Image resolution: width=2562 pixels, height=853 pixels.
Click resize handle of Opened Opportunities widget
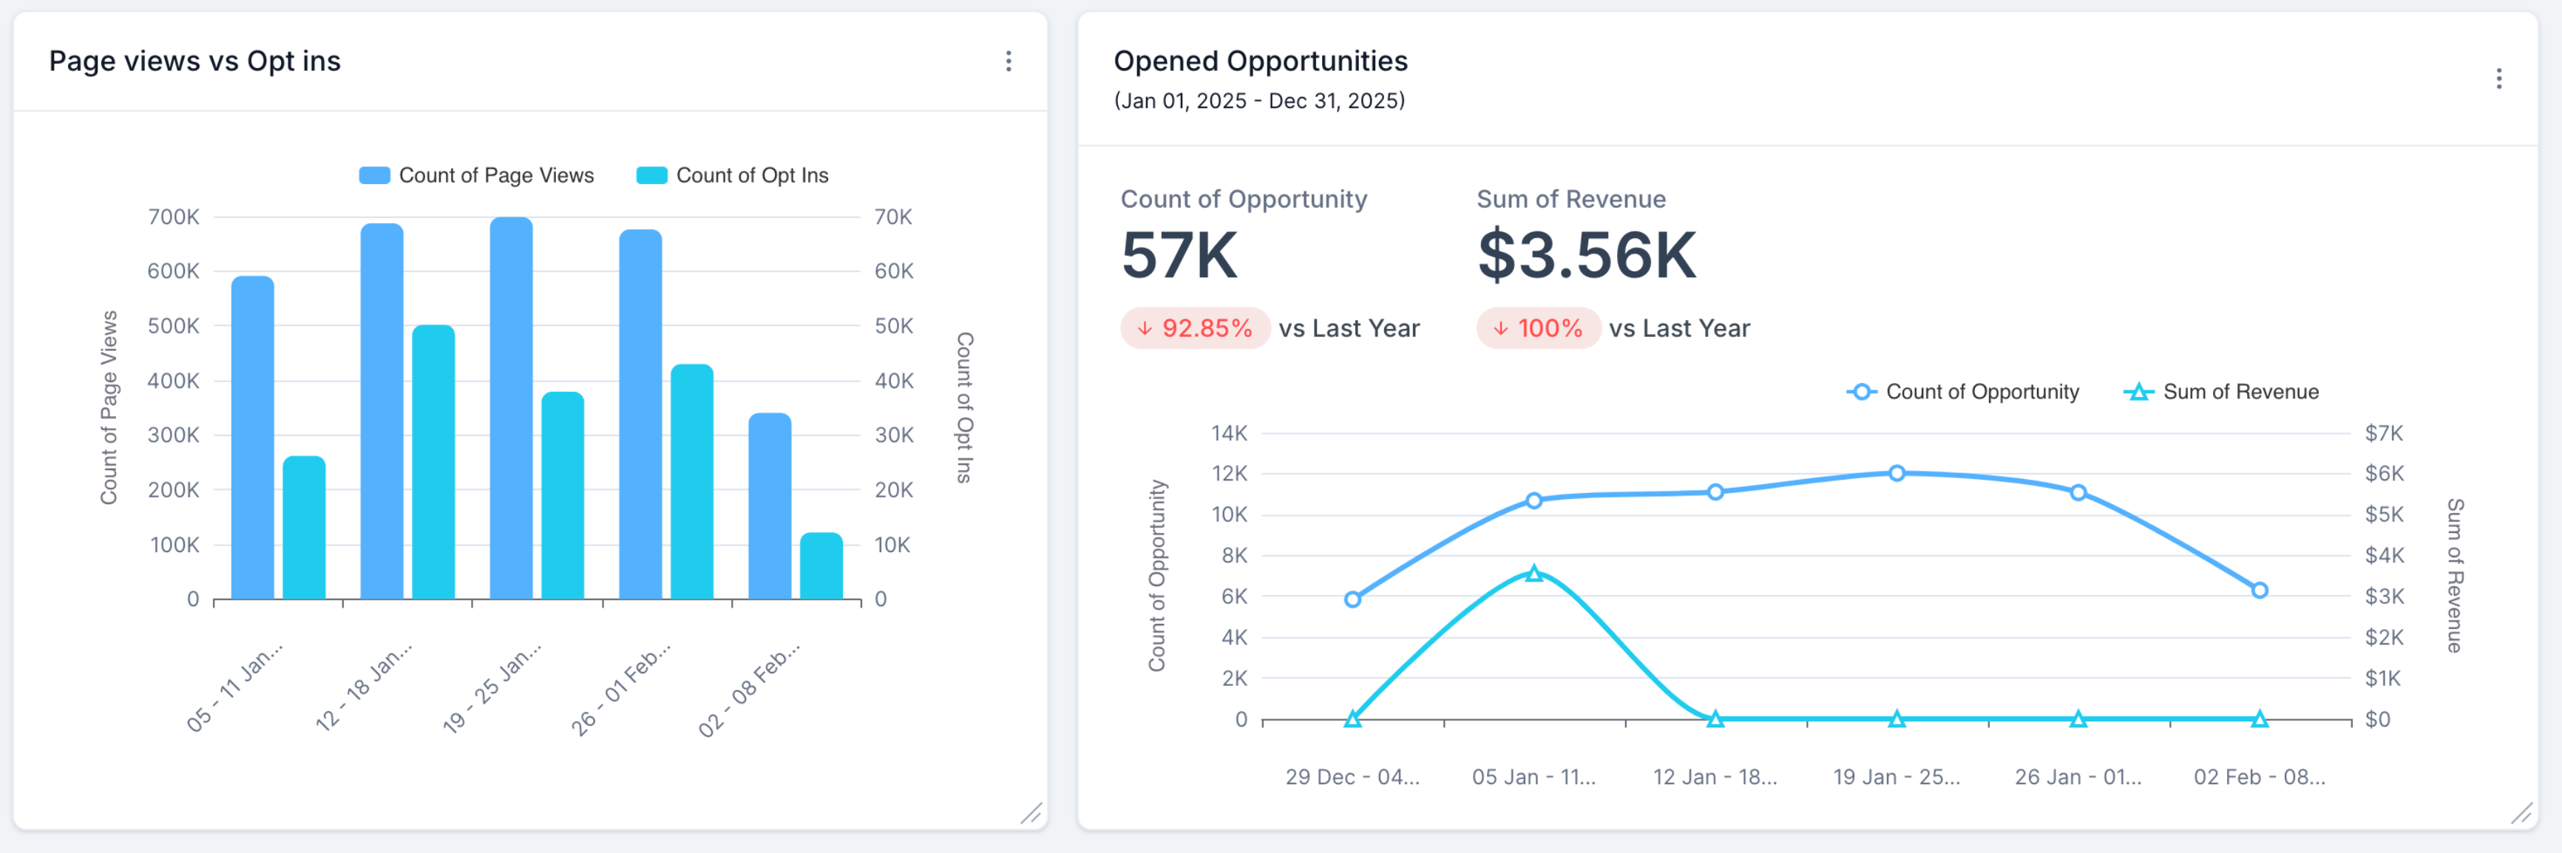(x=2521, y=815)
